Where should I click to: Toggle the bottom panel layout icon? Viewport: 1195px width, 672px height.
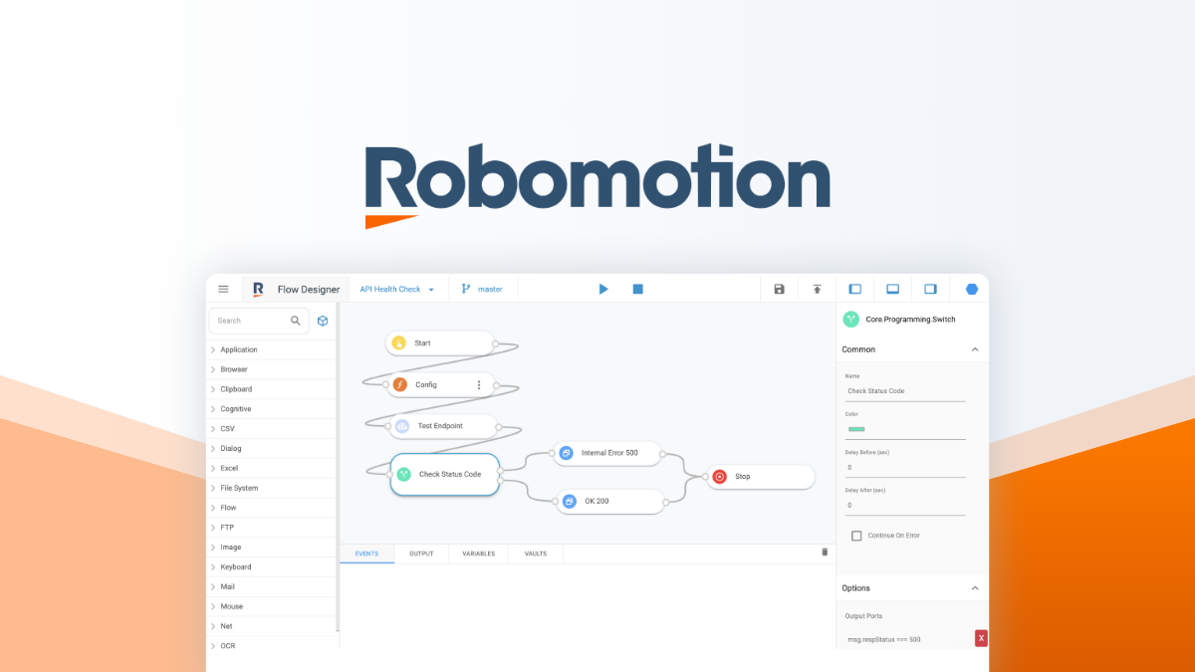892,289
